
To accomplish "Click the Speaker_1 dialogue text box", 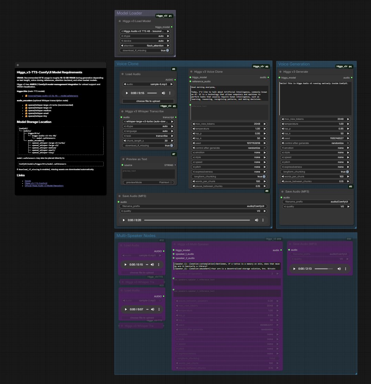I will (x=227, y=266).
